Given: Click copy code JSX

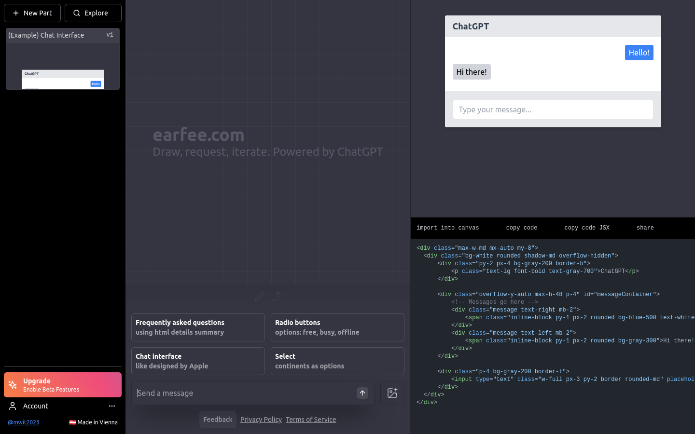Looking at the screenshot, I should tap(587, 228).
